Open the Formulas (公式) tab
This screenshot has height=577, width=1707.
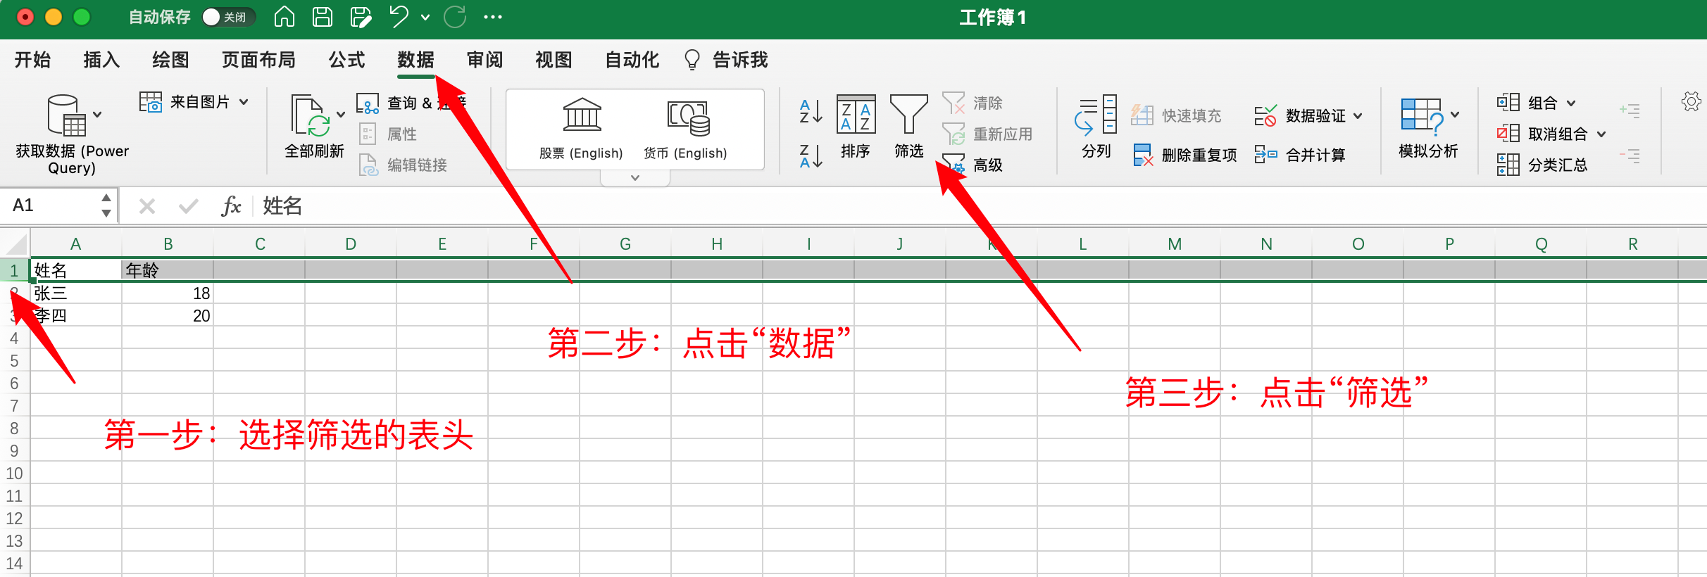pos(346,60)
